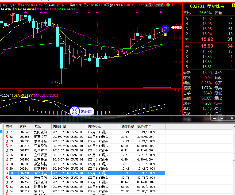Click the 委比 value -26.60%
The height and width of the screenshot is (195, 235).
click(x=205, y=13)
